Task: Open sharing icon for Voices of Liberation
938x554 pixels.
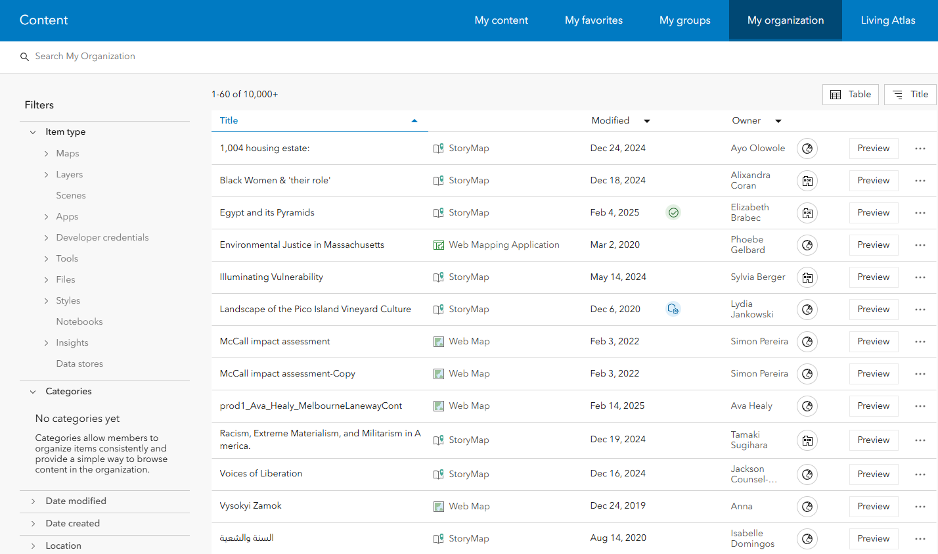Action: [x=807, y=474]
